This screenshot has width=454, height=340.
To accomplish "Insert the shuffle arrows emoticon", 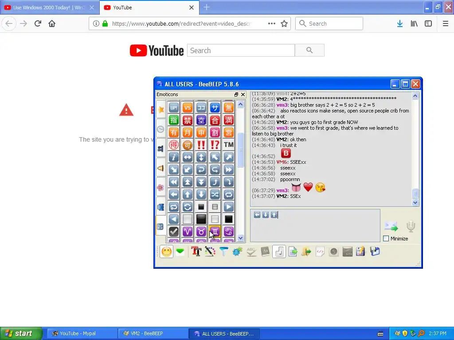I will (215, 194).
